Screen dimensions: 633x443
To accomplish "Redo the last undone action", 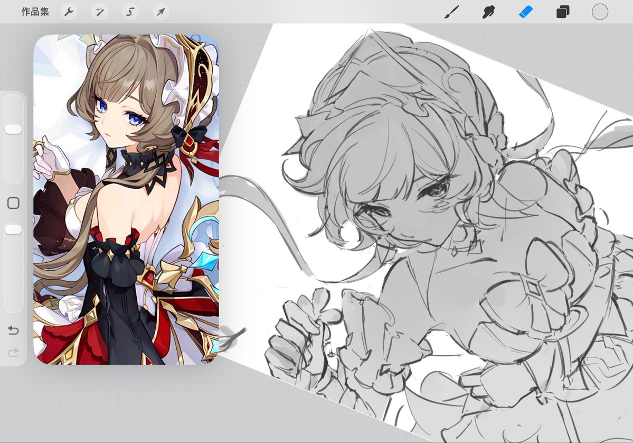I will coord(13,353).
